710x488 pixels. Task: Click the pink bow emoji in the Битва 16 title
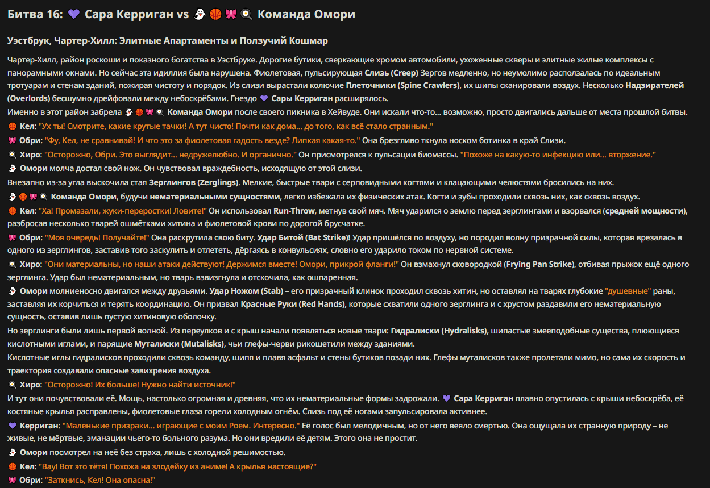pos(231,15)
